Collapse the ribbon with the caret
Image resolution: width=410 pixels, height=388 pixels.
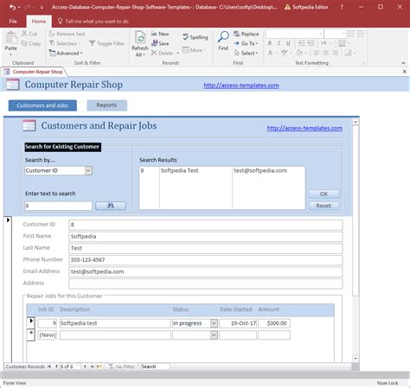[403, 63]
